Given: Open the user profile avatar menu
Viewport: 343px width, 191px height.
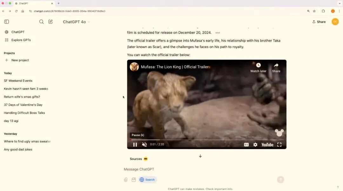Looking at the screenshot, I should pos(335,22).
